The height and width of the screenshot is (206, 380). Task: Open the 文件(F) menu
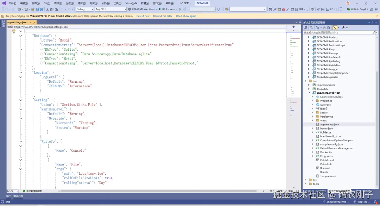point(12,3)
